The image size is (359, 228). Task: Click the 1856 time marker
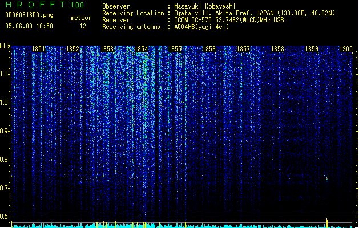209,49
